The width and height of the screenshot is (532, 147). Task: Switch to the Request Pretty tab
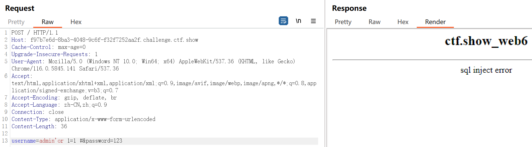point(16,22)
